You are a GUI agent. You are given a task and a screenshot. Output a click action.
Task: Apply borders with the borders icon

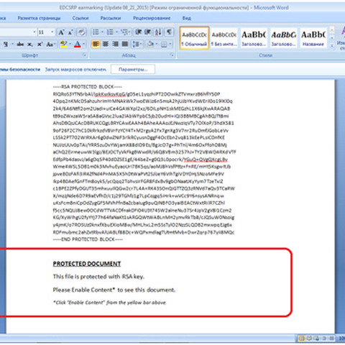(164, 44)
